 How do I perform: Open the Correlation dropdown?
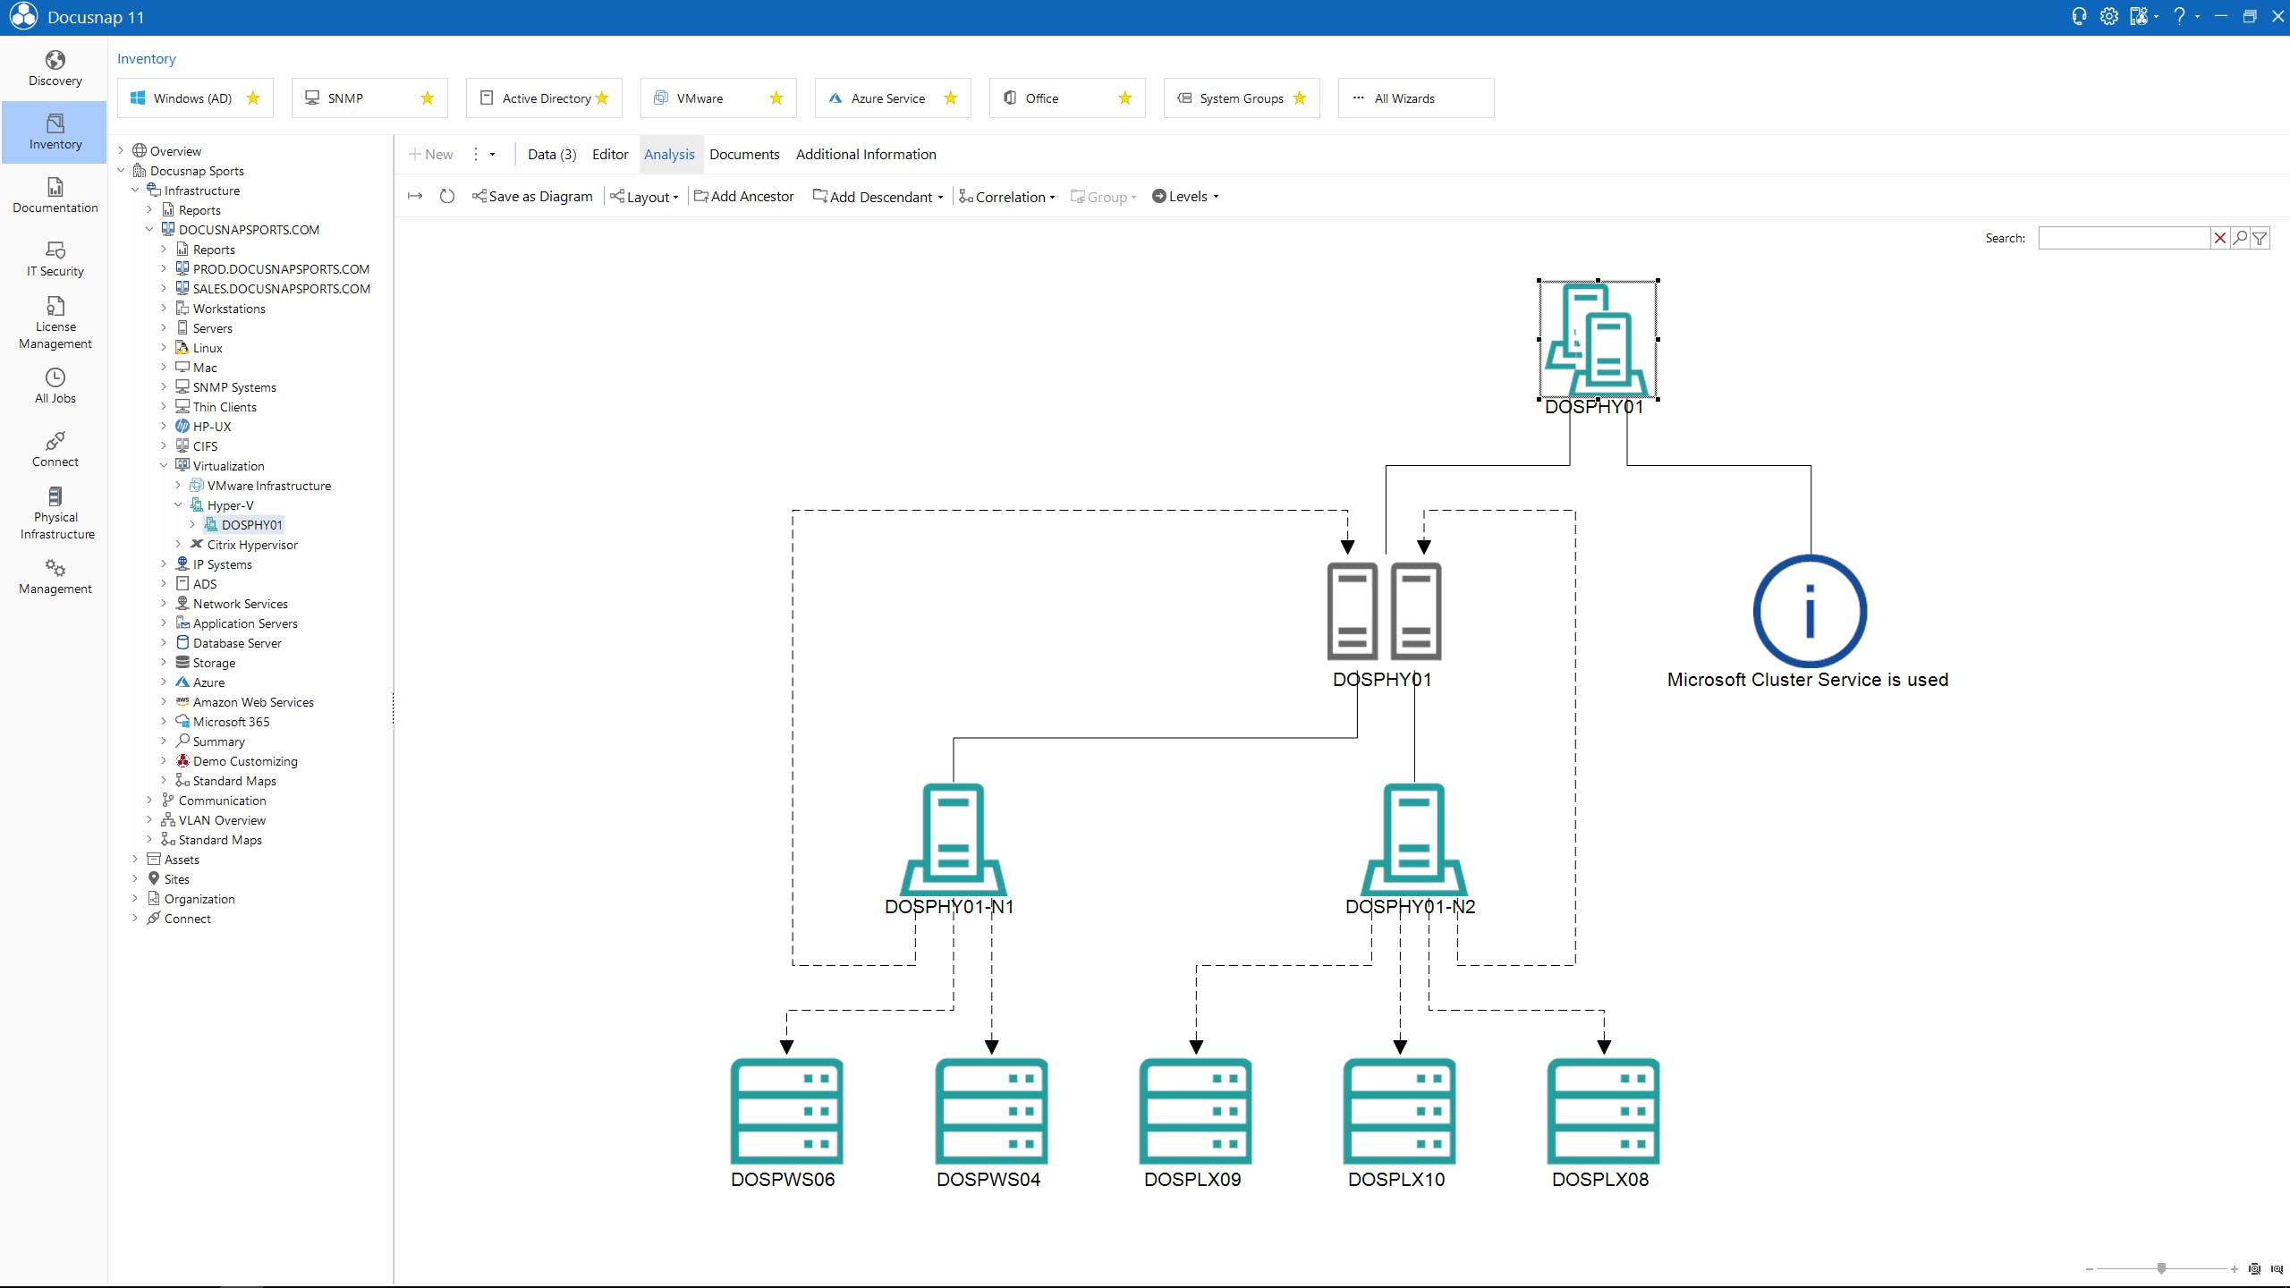(x=1007, y=197)
